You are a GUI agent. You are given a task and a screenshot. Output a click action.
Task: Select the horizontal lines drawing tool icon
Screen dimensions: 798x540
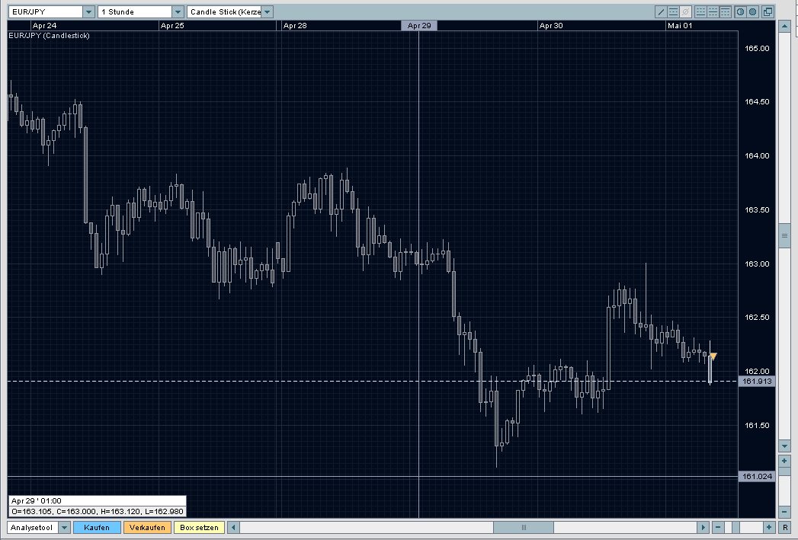tap(673, 11)
